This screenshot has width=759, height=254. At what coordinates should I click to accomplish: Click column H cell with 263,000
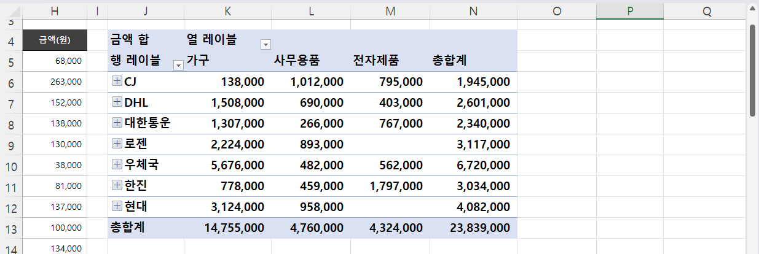point(55,82)
